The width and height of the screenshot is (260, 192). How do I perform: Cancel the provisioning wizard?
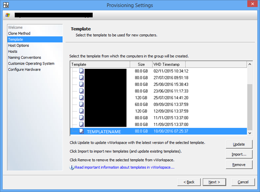[x=243, y=182]
